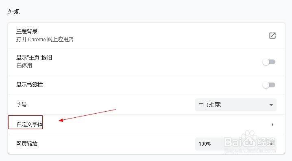Click the 字号 row label
Screen dimensions: 292x161
click(x=22, y=104)
